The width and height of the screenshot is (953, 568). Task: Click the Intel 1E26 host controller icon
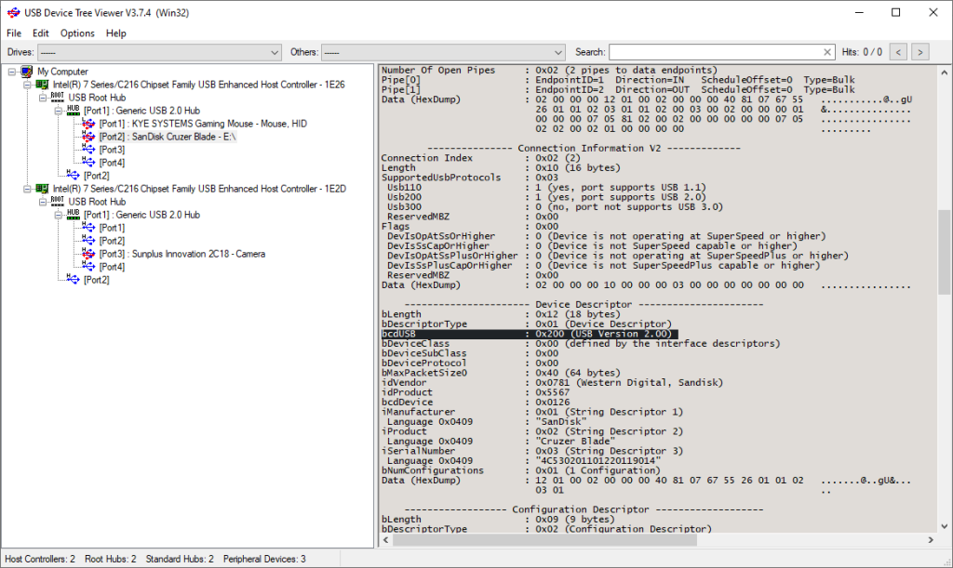[x=41, y=84]
